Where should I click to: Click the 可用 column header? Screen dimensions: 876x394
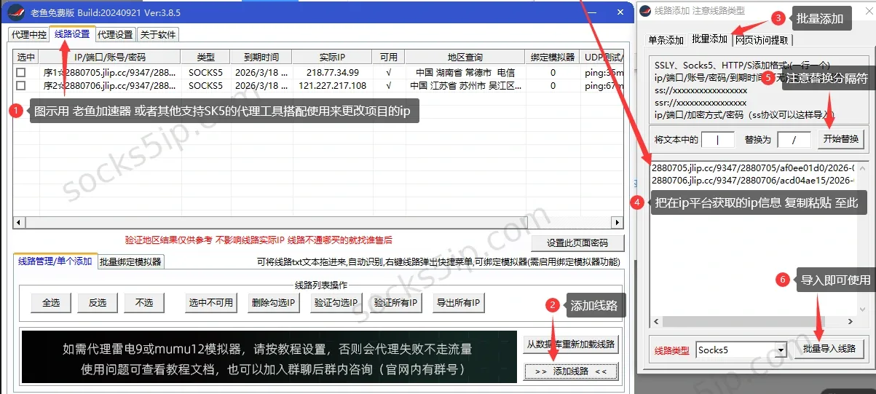389,57
